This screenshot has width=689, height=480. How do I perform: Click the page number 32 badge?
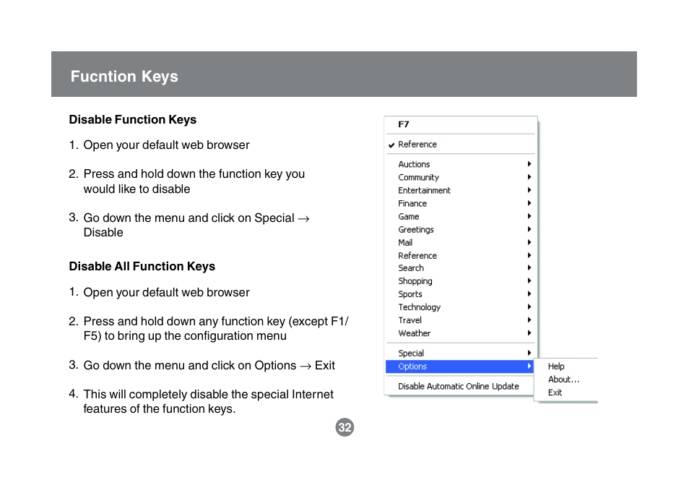coord(345,428)
